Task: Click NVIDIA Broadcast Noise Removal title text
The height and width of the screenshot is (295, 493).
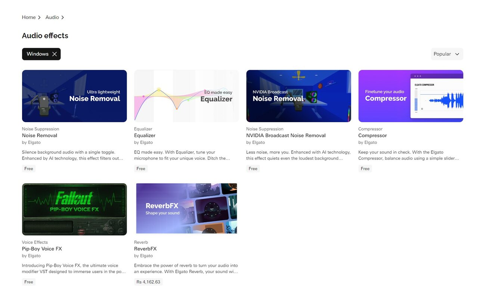Action: [286, 136]
